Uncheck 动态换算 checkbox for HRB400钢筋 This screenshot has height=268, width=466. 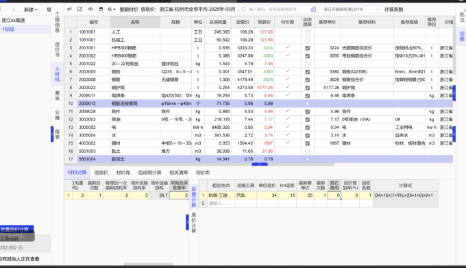307,56
